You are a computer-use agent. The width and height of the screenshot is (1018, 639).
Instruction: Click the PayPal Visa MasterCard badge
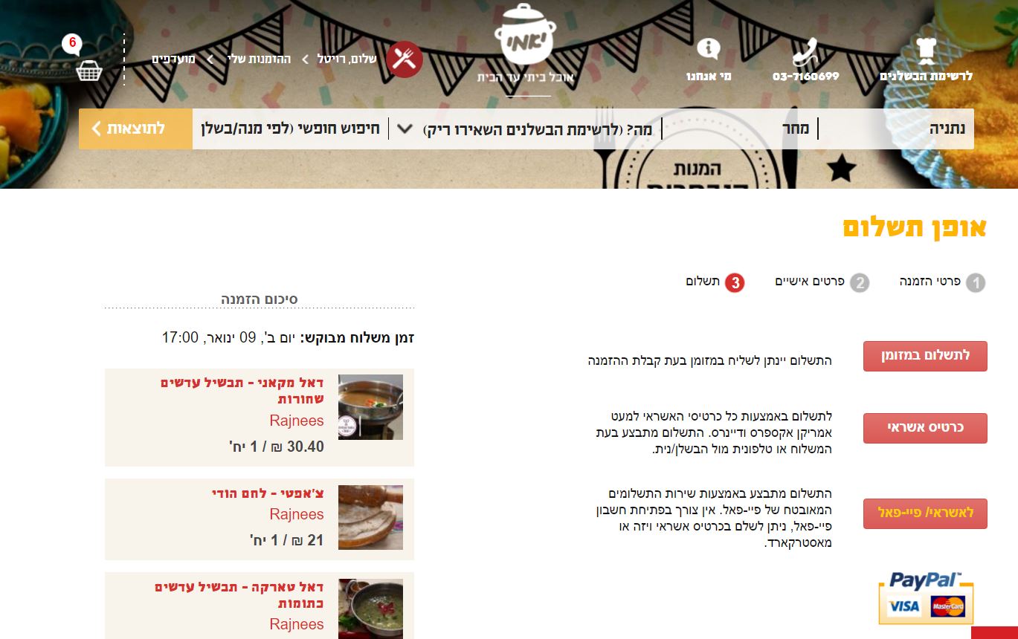point(926,598)
